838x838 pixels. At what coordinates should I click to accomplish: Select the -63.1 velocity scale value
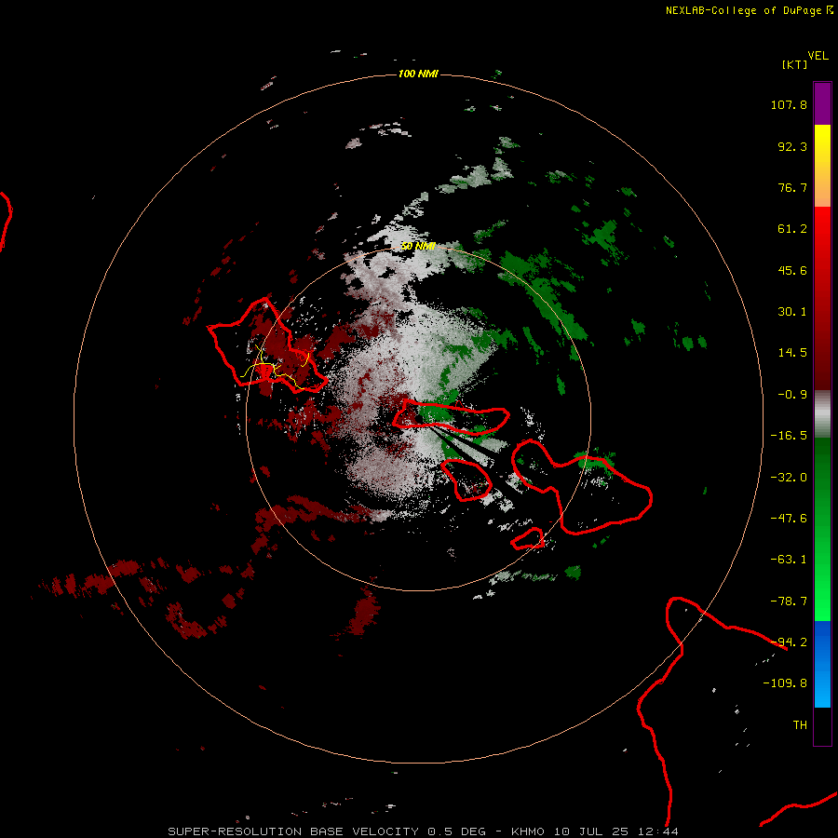(789, 560)
